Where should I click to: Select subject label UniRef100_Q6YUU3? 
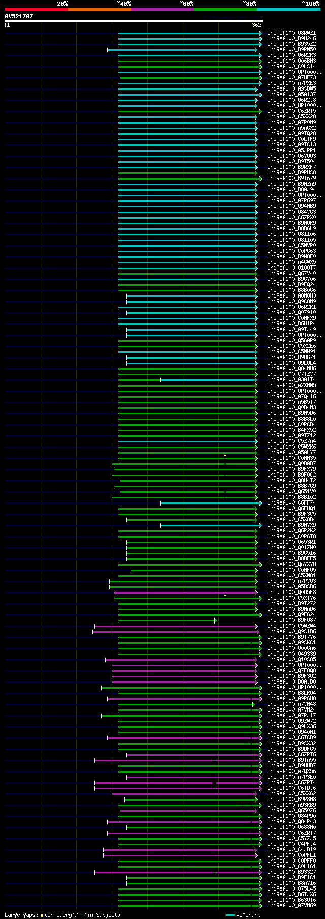[291, 156]
